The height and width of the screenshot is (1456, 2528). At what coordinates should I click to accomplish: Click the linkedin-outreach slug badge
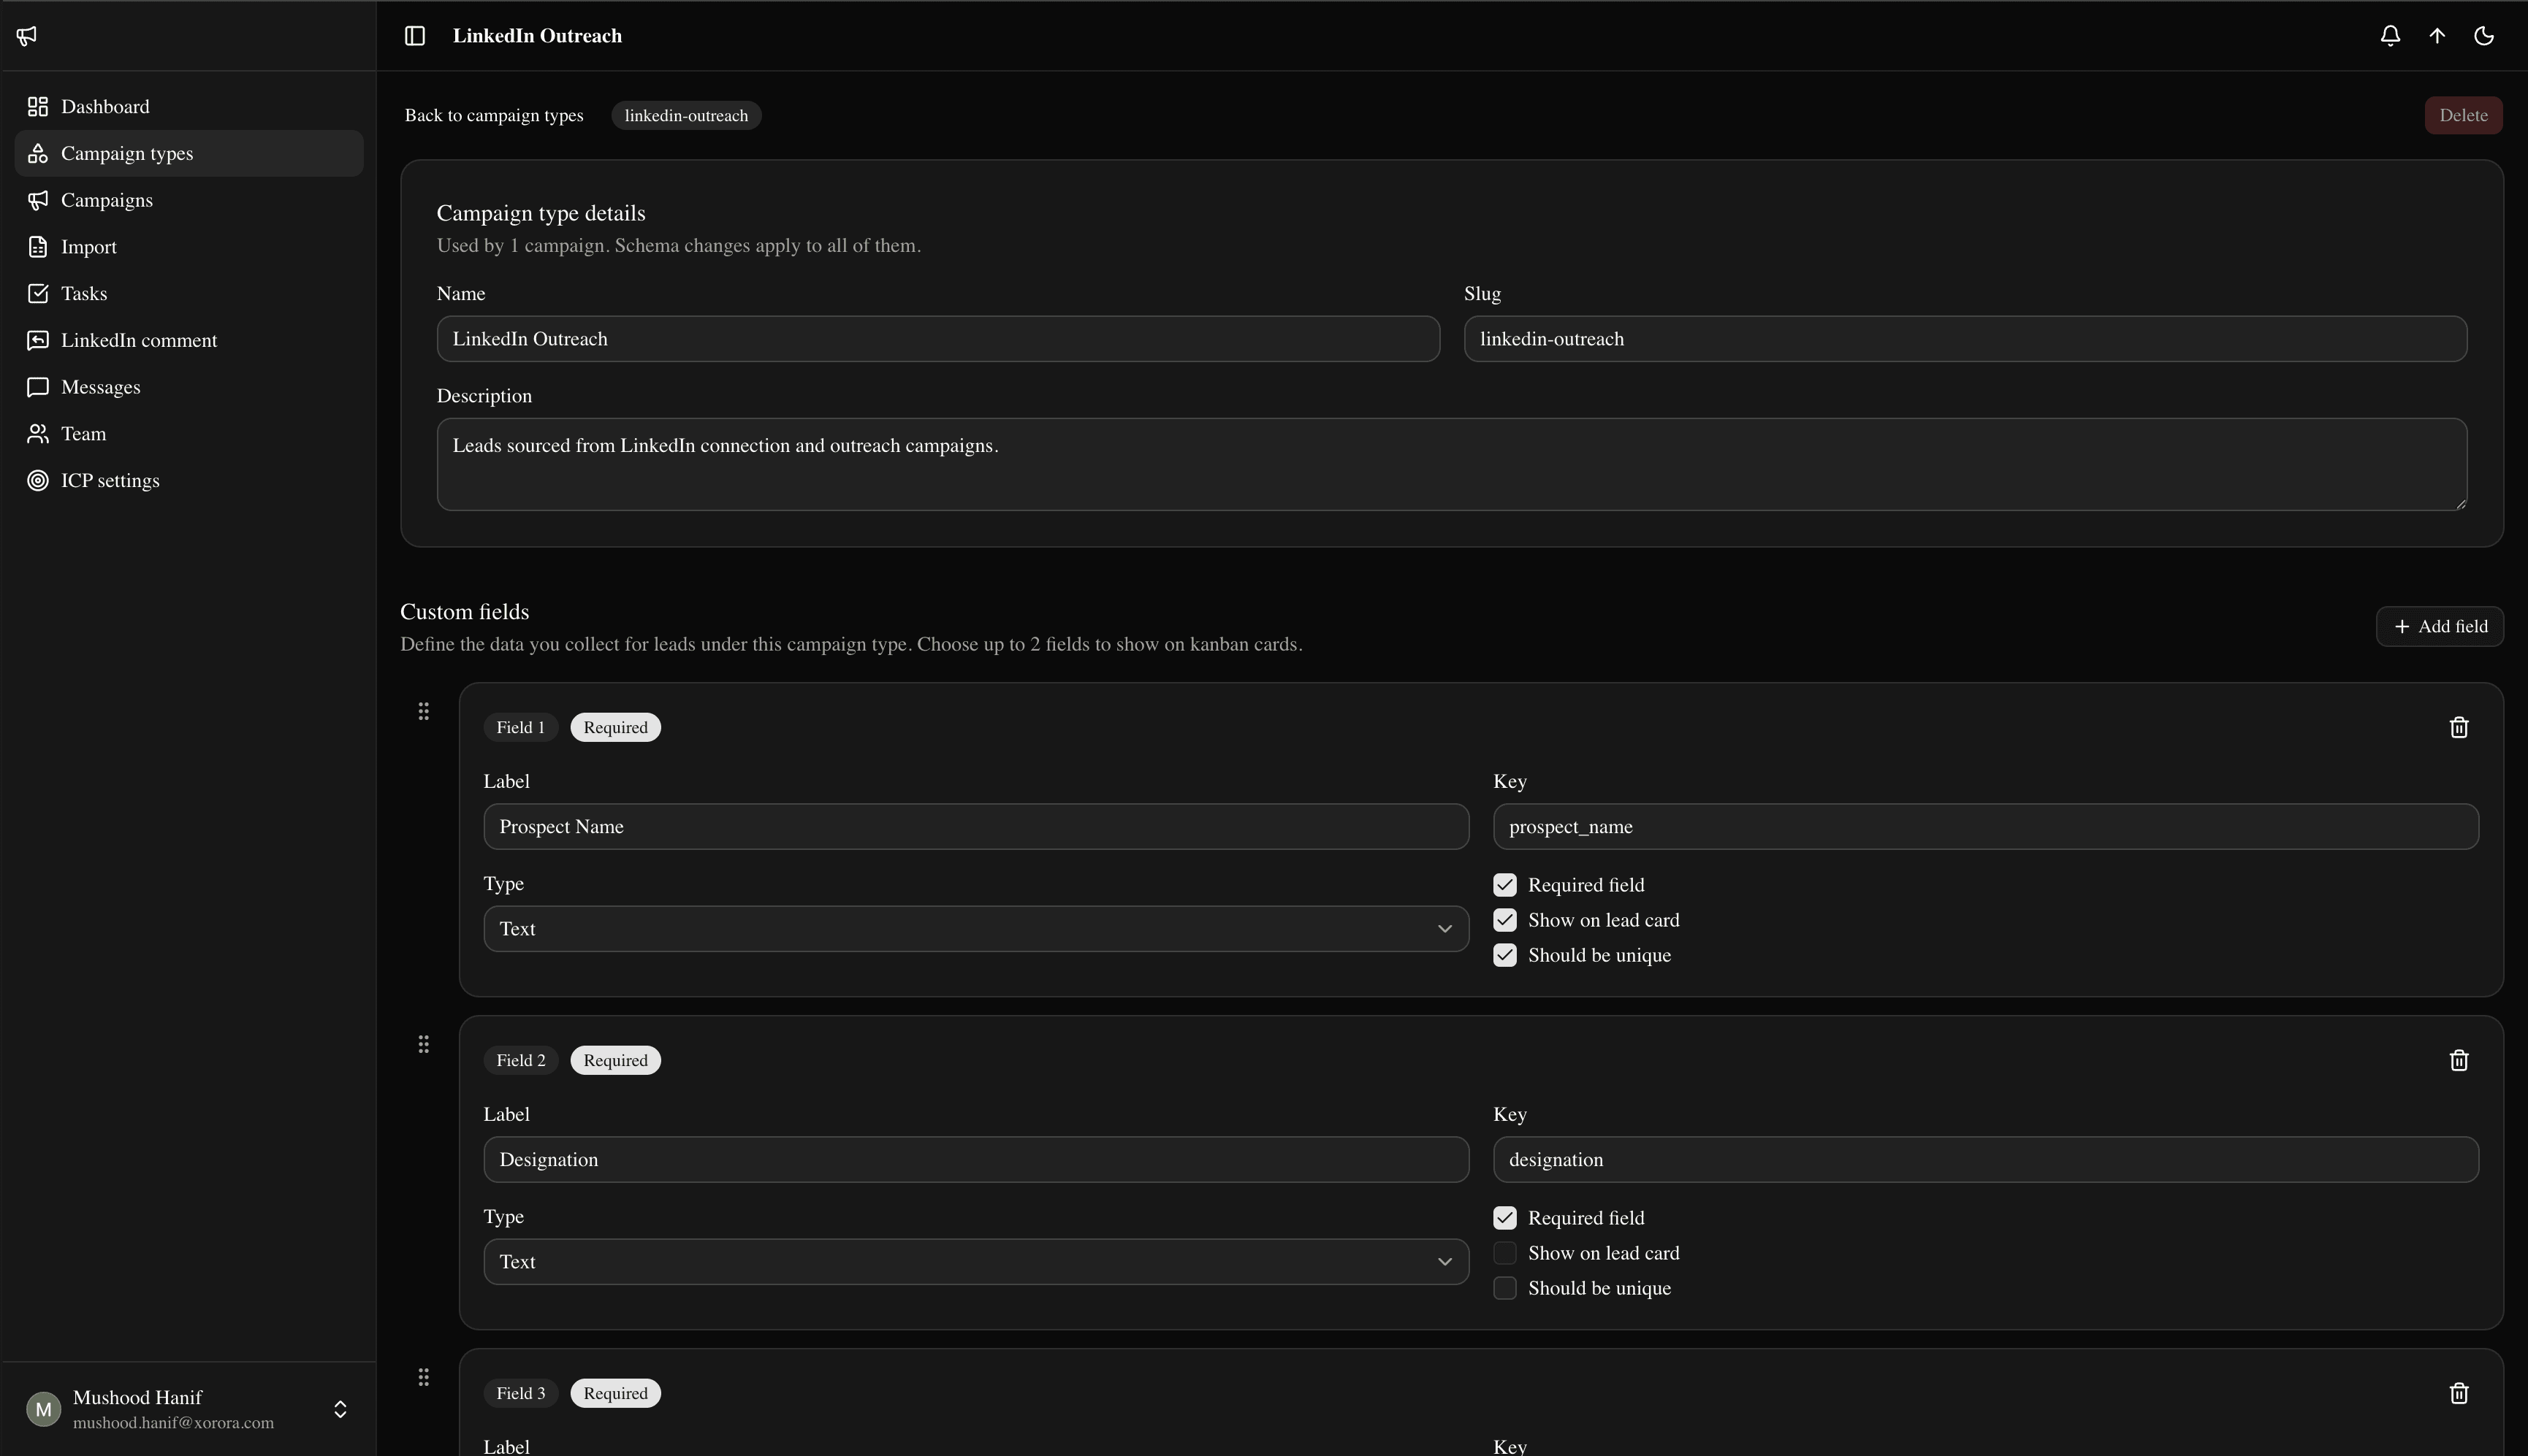tap(686, 115)
